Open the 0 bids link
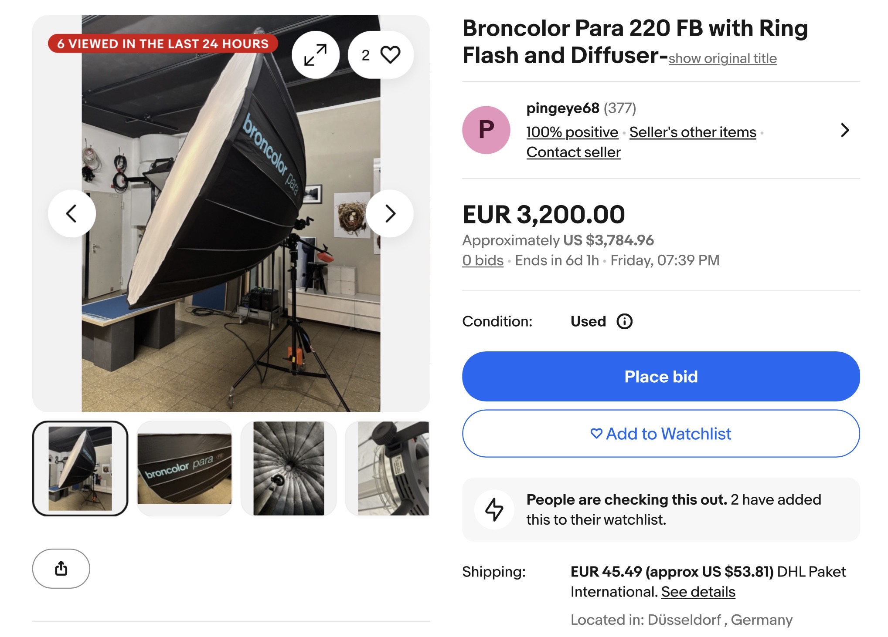 pyautogui.click(x=483, y=260)
